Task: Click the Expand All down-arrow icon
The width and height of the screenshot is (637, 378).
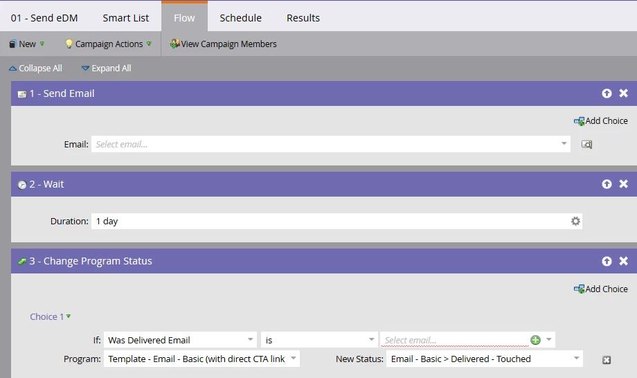Action: pos(85,69)
